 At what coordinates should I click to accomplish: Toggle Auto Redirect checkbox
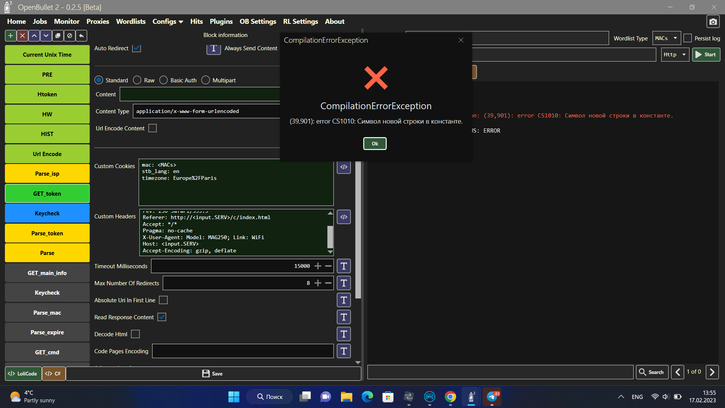click(137, 48)
